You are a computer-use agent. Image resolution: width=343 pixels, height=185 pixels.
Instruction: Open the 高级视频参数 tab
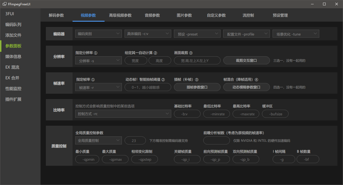120,15
